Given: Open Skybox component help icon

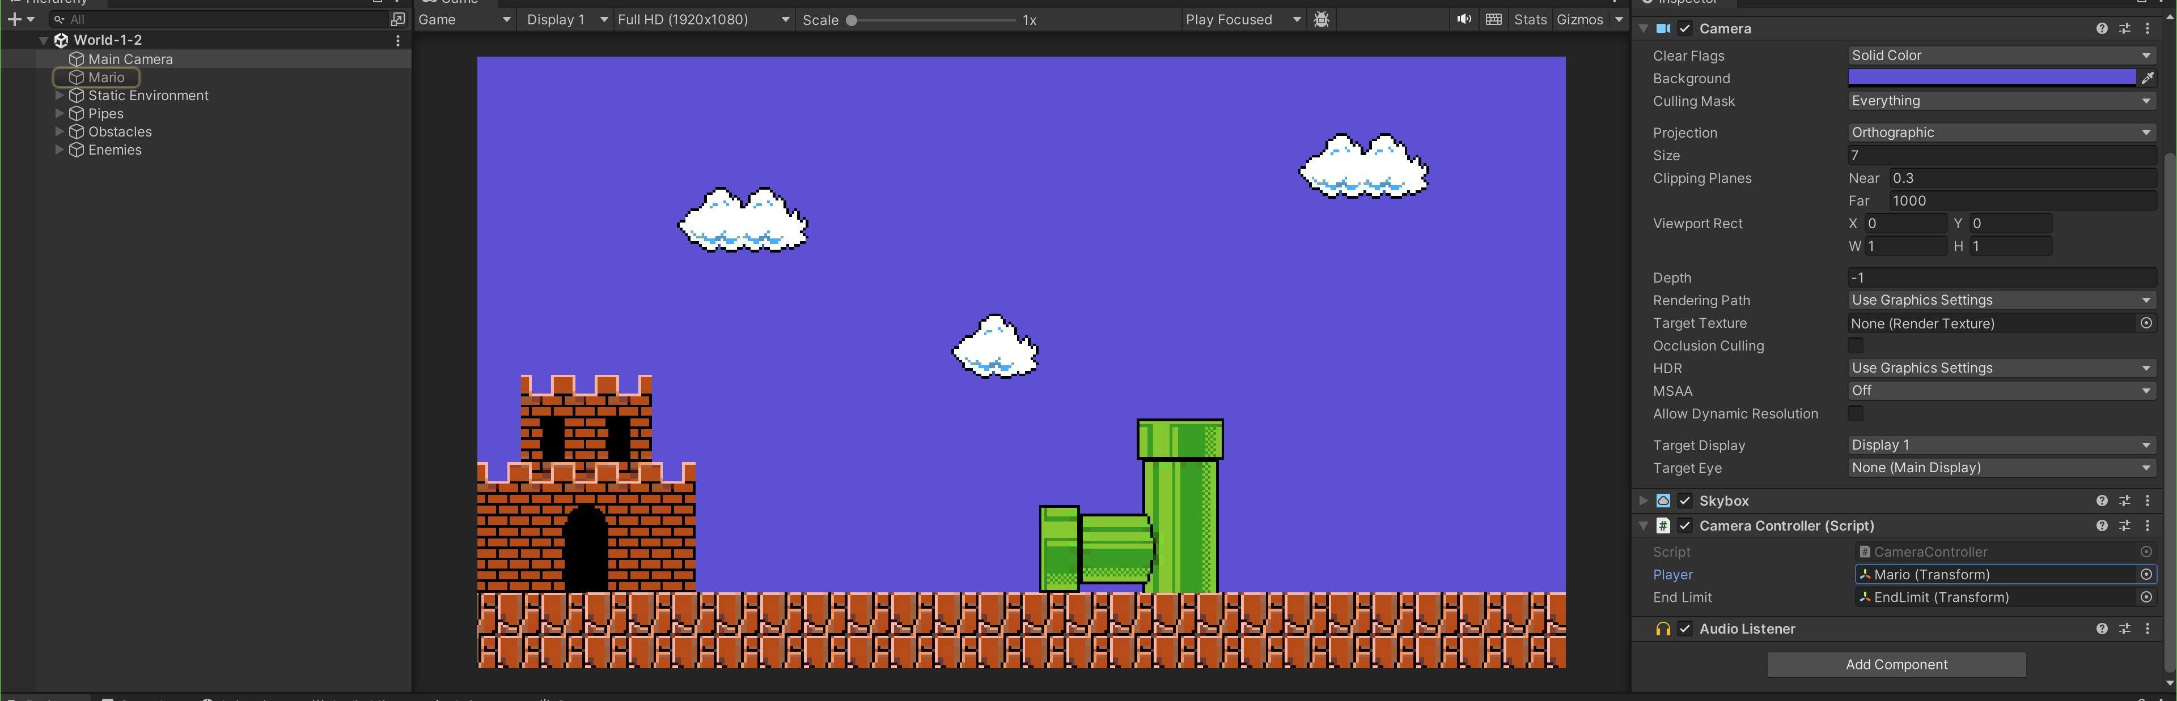Looking at the screenshot, I should pyautogui.click(x=2102, y=501).
